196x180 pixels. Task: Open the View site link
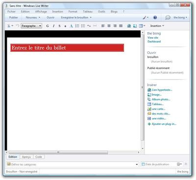[153, 38]
